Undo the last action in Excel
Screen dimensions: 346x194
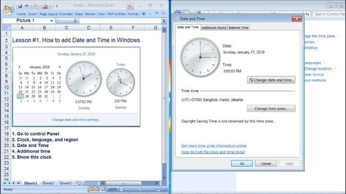(x=26, y=6)
